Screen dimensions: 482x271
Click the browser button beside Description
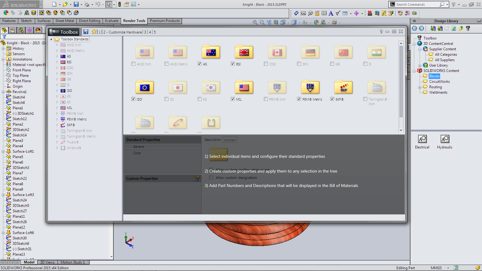(230, 140)
